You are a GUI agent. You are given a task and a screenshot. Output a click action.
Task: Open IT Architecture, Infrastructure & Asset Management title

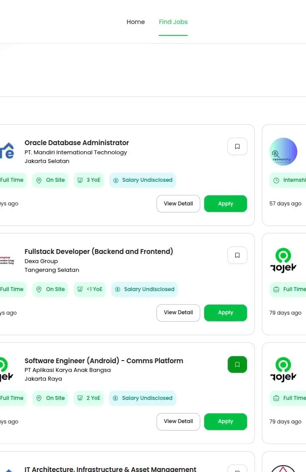pyautogui.click(x=111, y=469)
